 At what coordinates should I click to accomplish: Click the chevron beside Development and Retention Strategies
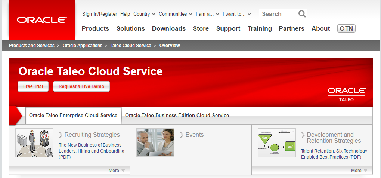click(x=303, y=135)
